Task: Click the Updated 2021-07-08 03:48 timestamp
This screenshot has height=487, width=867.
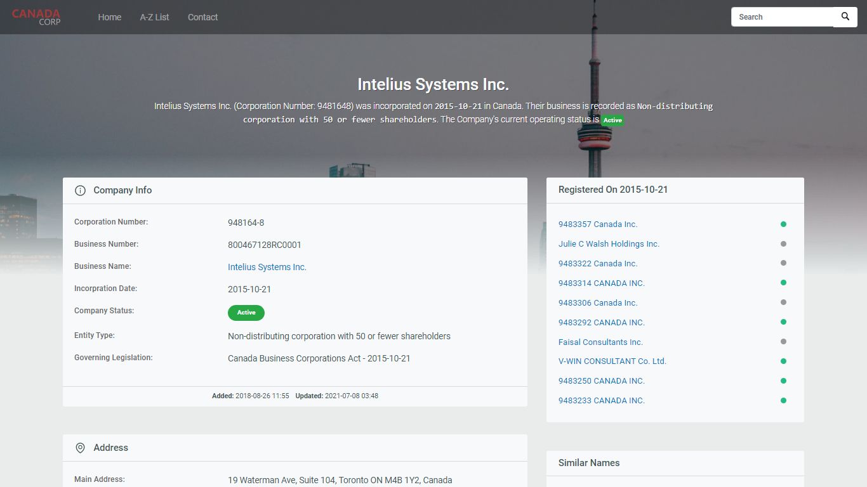Action: (337, 396)
